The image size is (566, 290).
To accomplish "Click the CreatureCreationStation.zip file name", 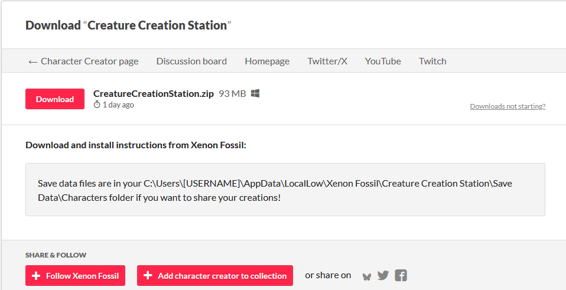I will tap(154, 93).
